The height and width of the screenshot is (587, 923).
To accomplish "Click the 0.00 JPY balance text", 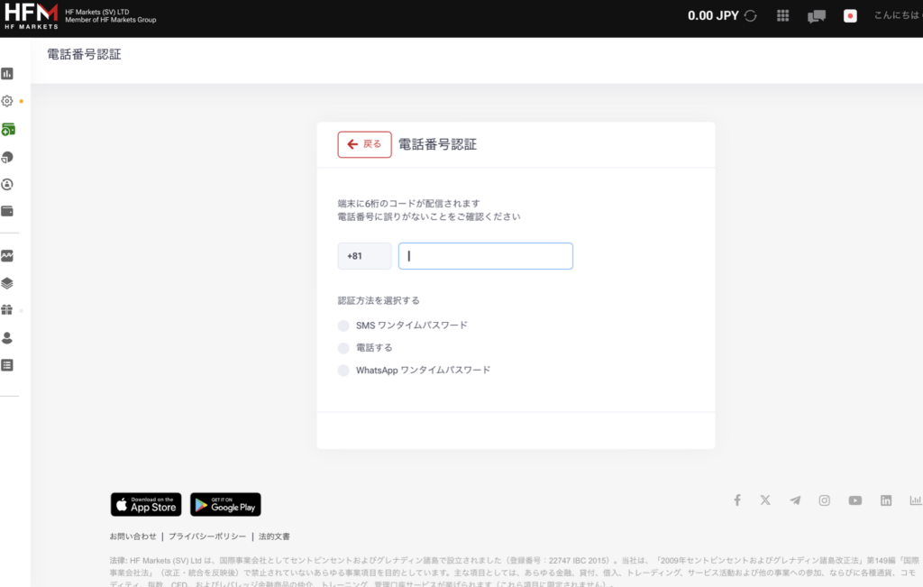I will point(713,16).
